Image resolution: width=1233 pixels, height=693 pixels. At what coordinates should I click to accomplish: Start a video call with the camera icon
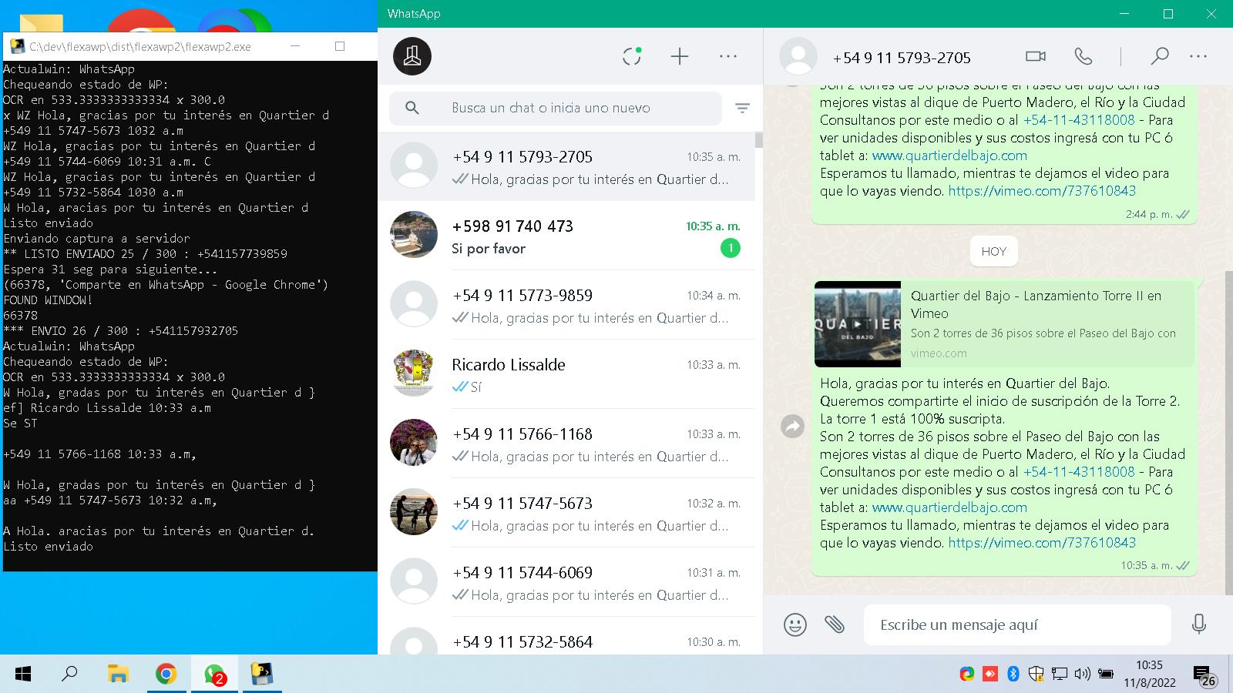1036,56
